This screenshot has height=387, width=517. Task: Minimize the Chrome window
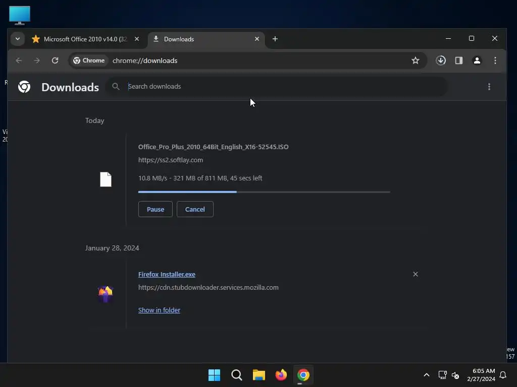pos(448,38)
